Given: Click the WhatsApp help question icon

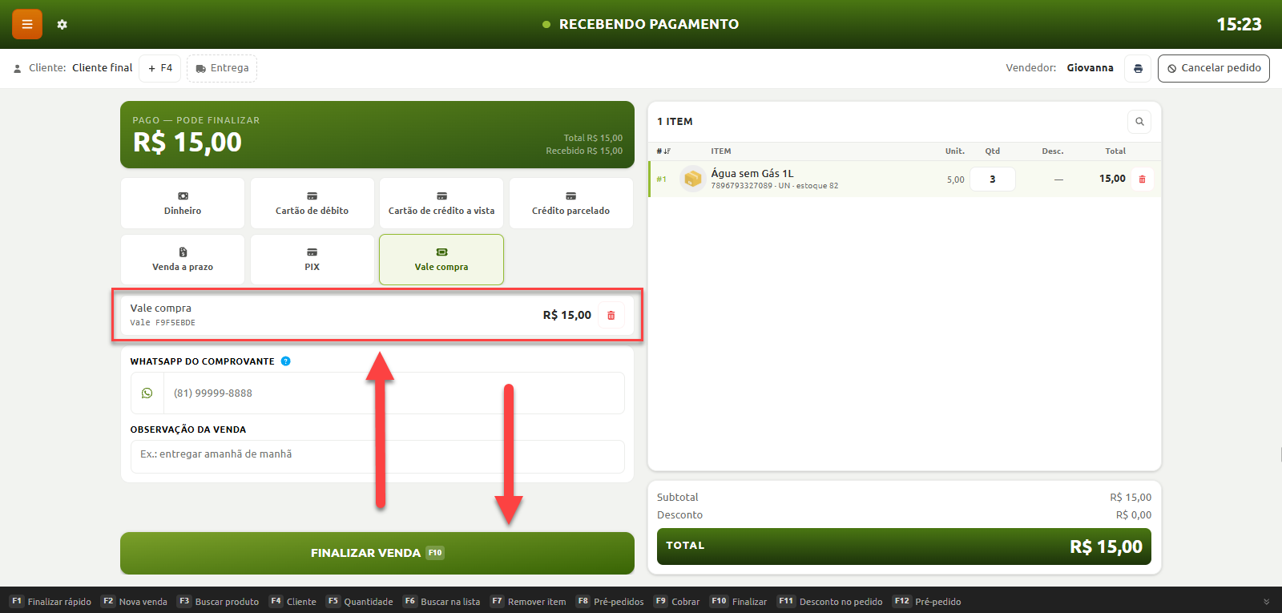Looking at the screenshot, I should [x=286, y=361].
